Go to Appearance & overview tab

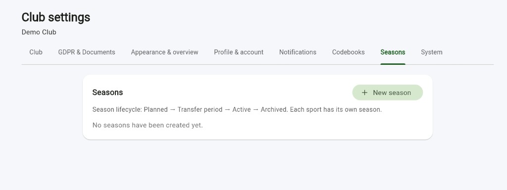(164, 52)
